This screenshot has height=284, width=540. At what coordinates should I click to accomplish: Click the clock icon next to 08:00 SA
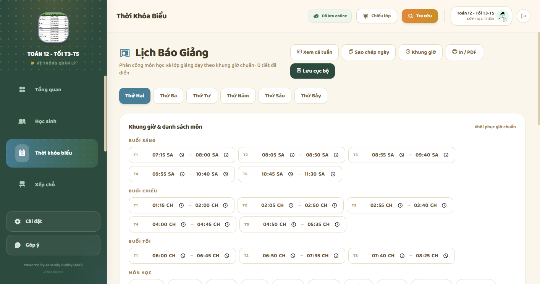pos(226,155)
